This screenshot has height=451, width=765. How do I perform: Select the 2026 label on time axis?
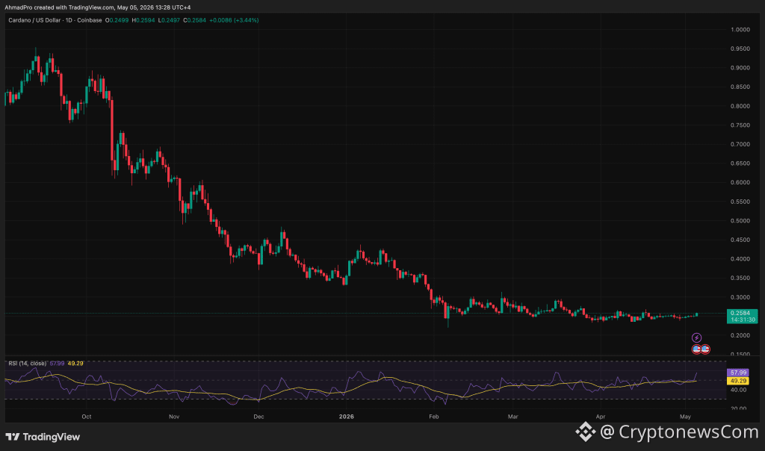point(346,417)
